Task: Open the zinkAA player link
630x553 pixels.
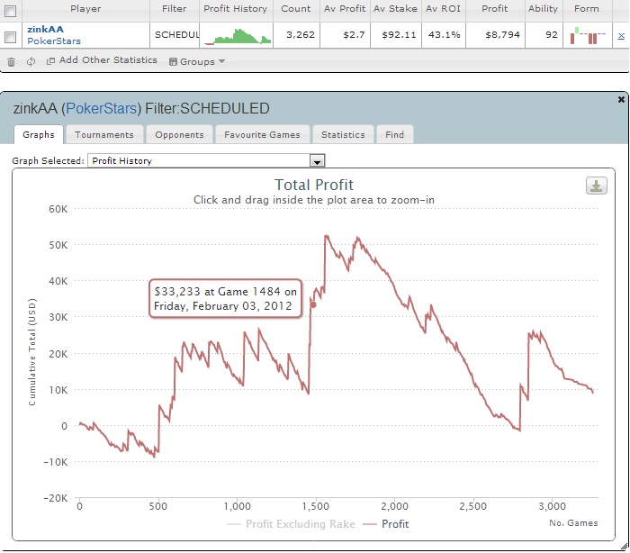Action: point(45,30)
